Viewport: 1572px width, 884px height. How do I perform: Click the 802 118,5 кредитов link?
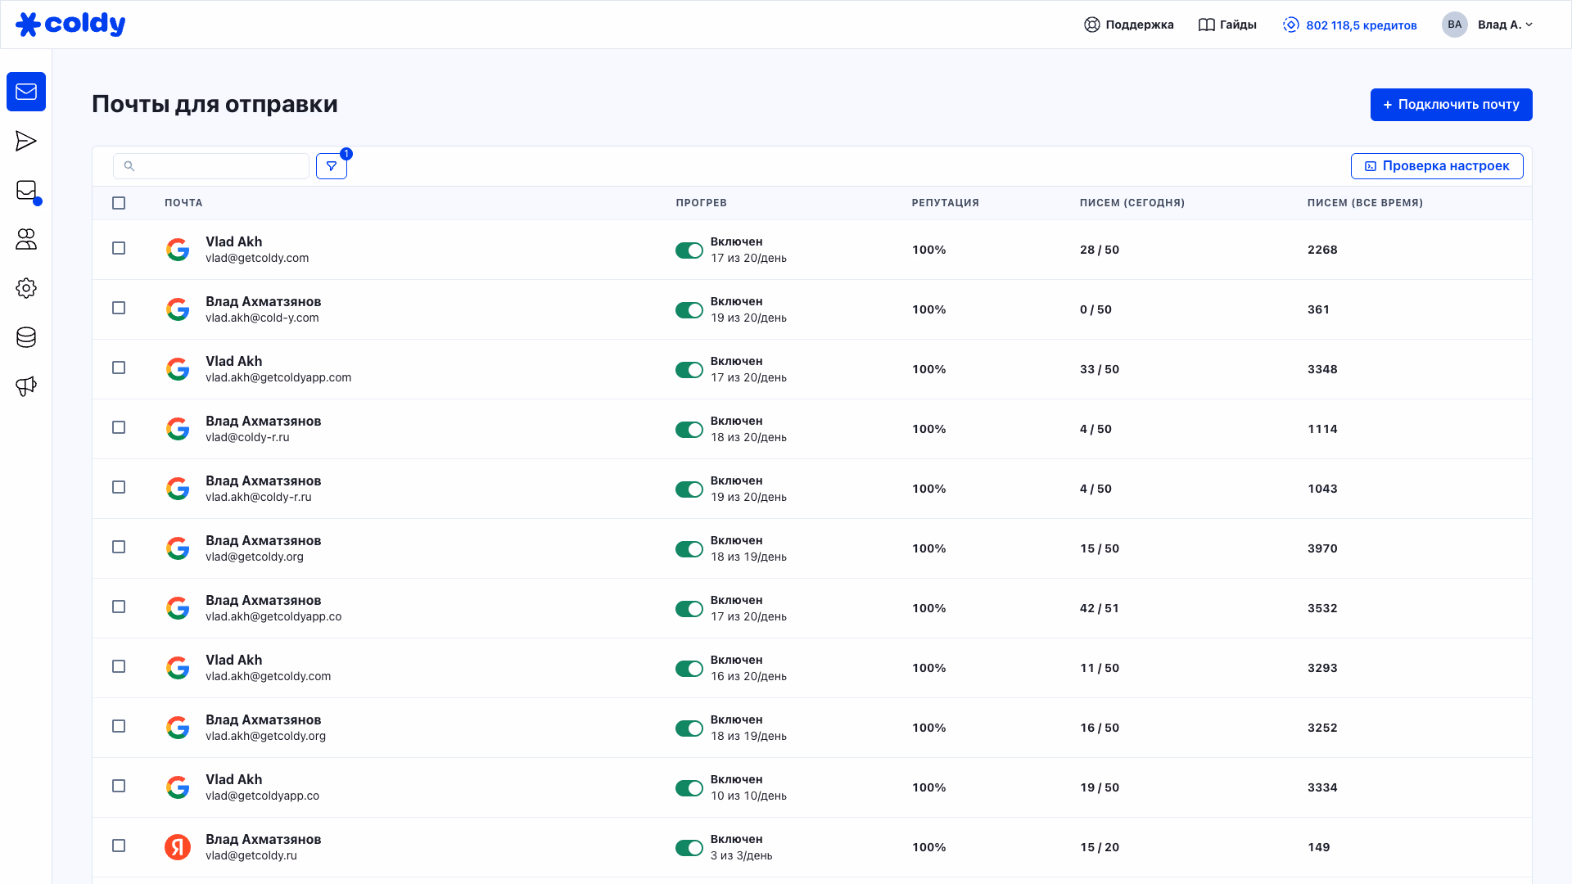tap(1349, 25)
